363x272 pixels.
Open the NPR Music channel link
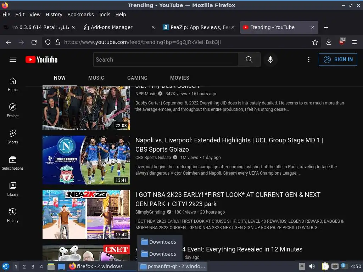(x=146, y=93)
